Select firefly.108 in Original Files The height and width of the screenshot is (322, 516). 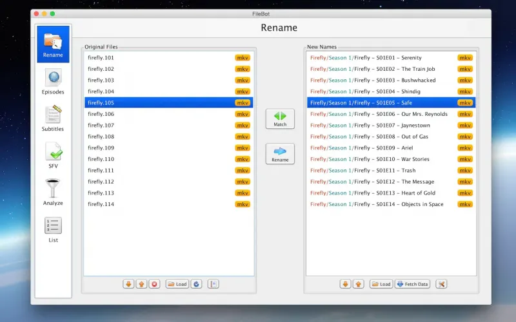tap(169, 137)
